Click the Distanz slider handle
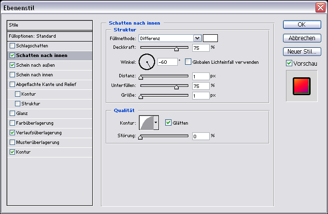This screenshot has height=214, width=328. 141,77
